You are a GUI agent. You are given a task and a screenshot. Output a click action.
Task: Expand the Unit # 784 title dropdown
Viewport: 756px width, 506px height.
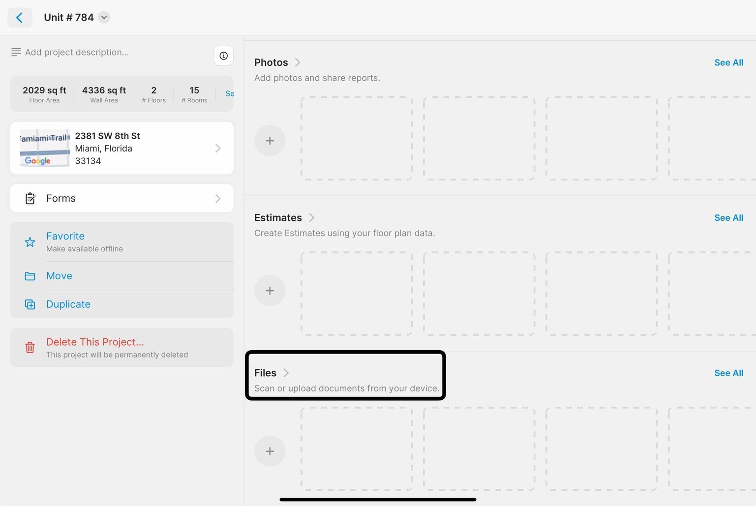(x=104, y=17)
